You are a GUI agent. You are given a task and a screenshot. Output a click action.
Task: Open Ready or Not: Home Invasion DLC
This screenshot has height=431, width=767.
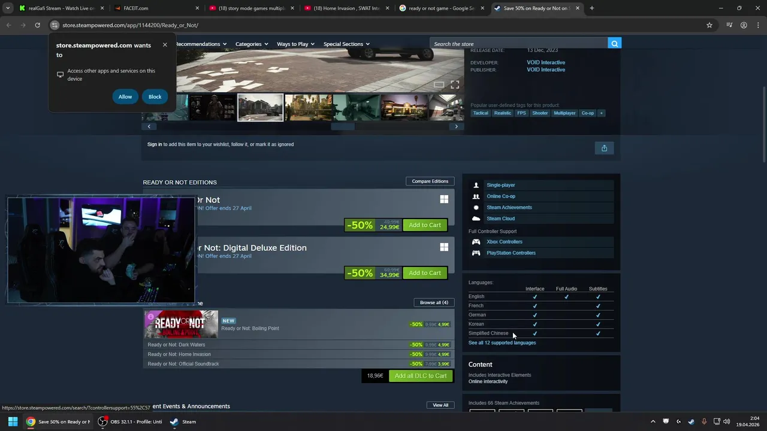click(299, 354)
